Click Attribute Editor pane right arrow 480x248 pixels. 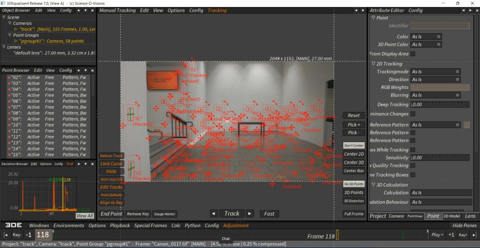coord(470,10)
